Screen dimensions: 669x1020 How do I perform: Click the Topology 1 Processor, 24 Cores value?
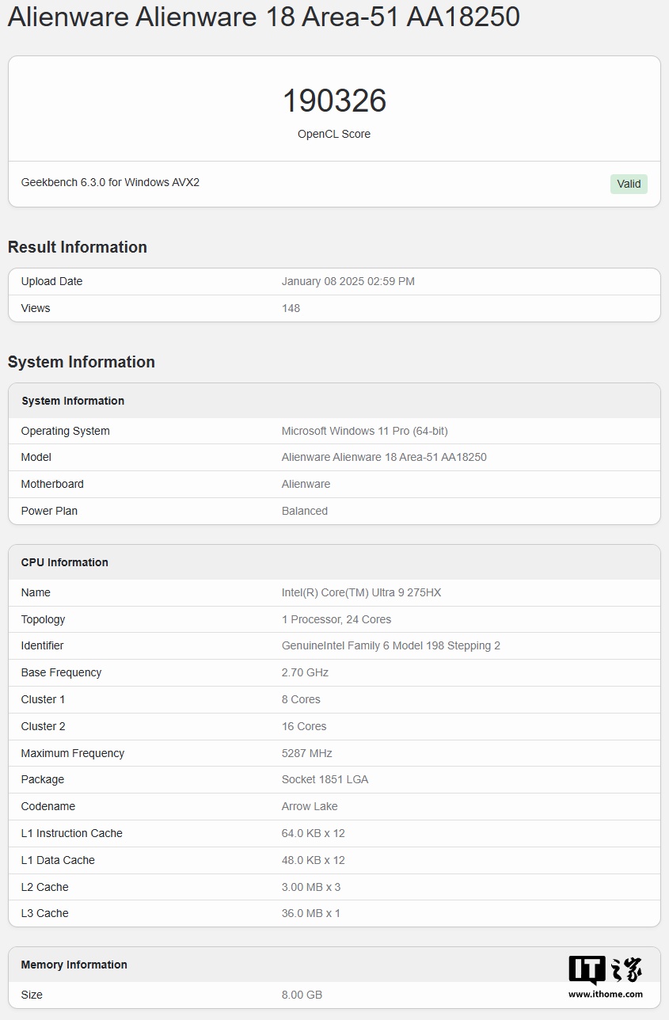(x=336, y=619)
